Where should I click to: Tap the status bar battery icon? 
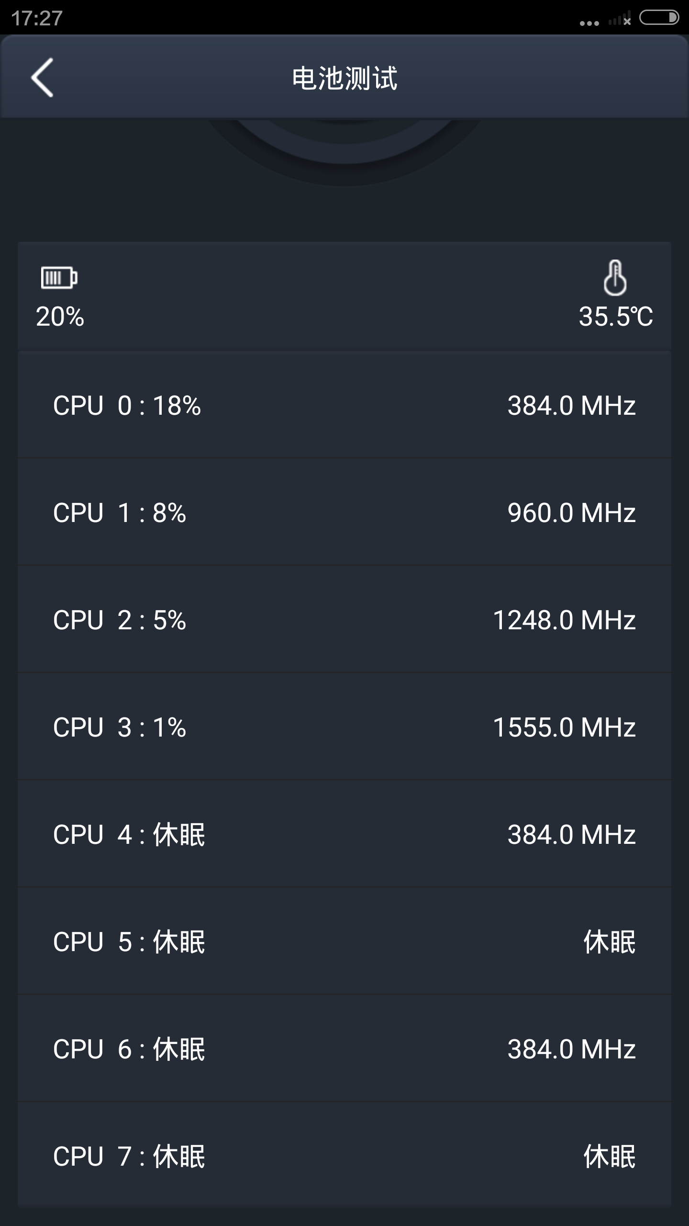(x=659, y=18)
